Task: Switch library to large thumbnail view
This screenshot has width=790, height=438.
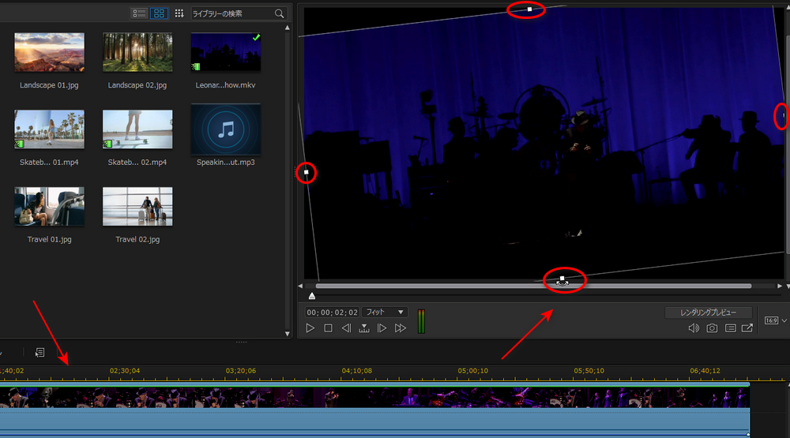Action: tap(159, 13)
